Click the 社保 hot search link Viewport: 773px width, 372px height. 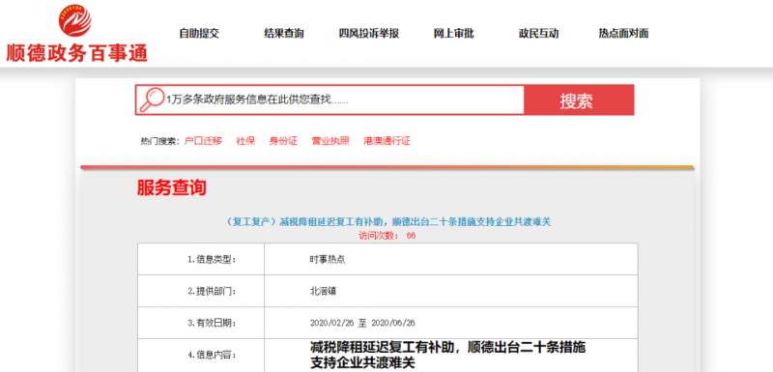pyautogui.click(x=245, y=141)
